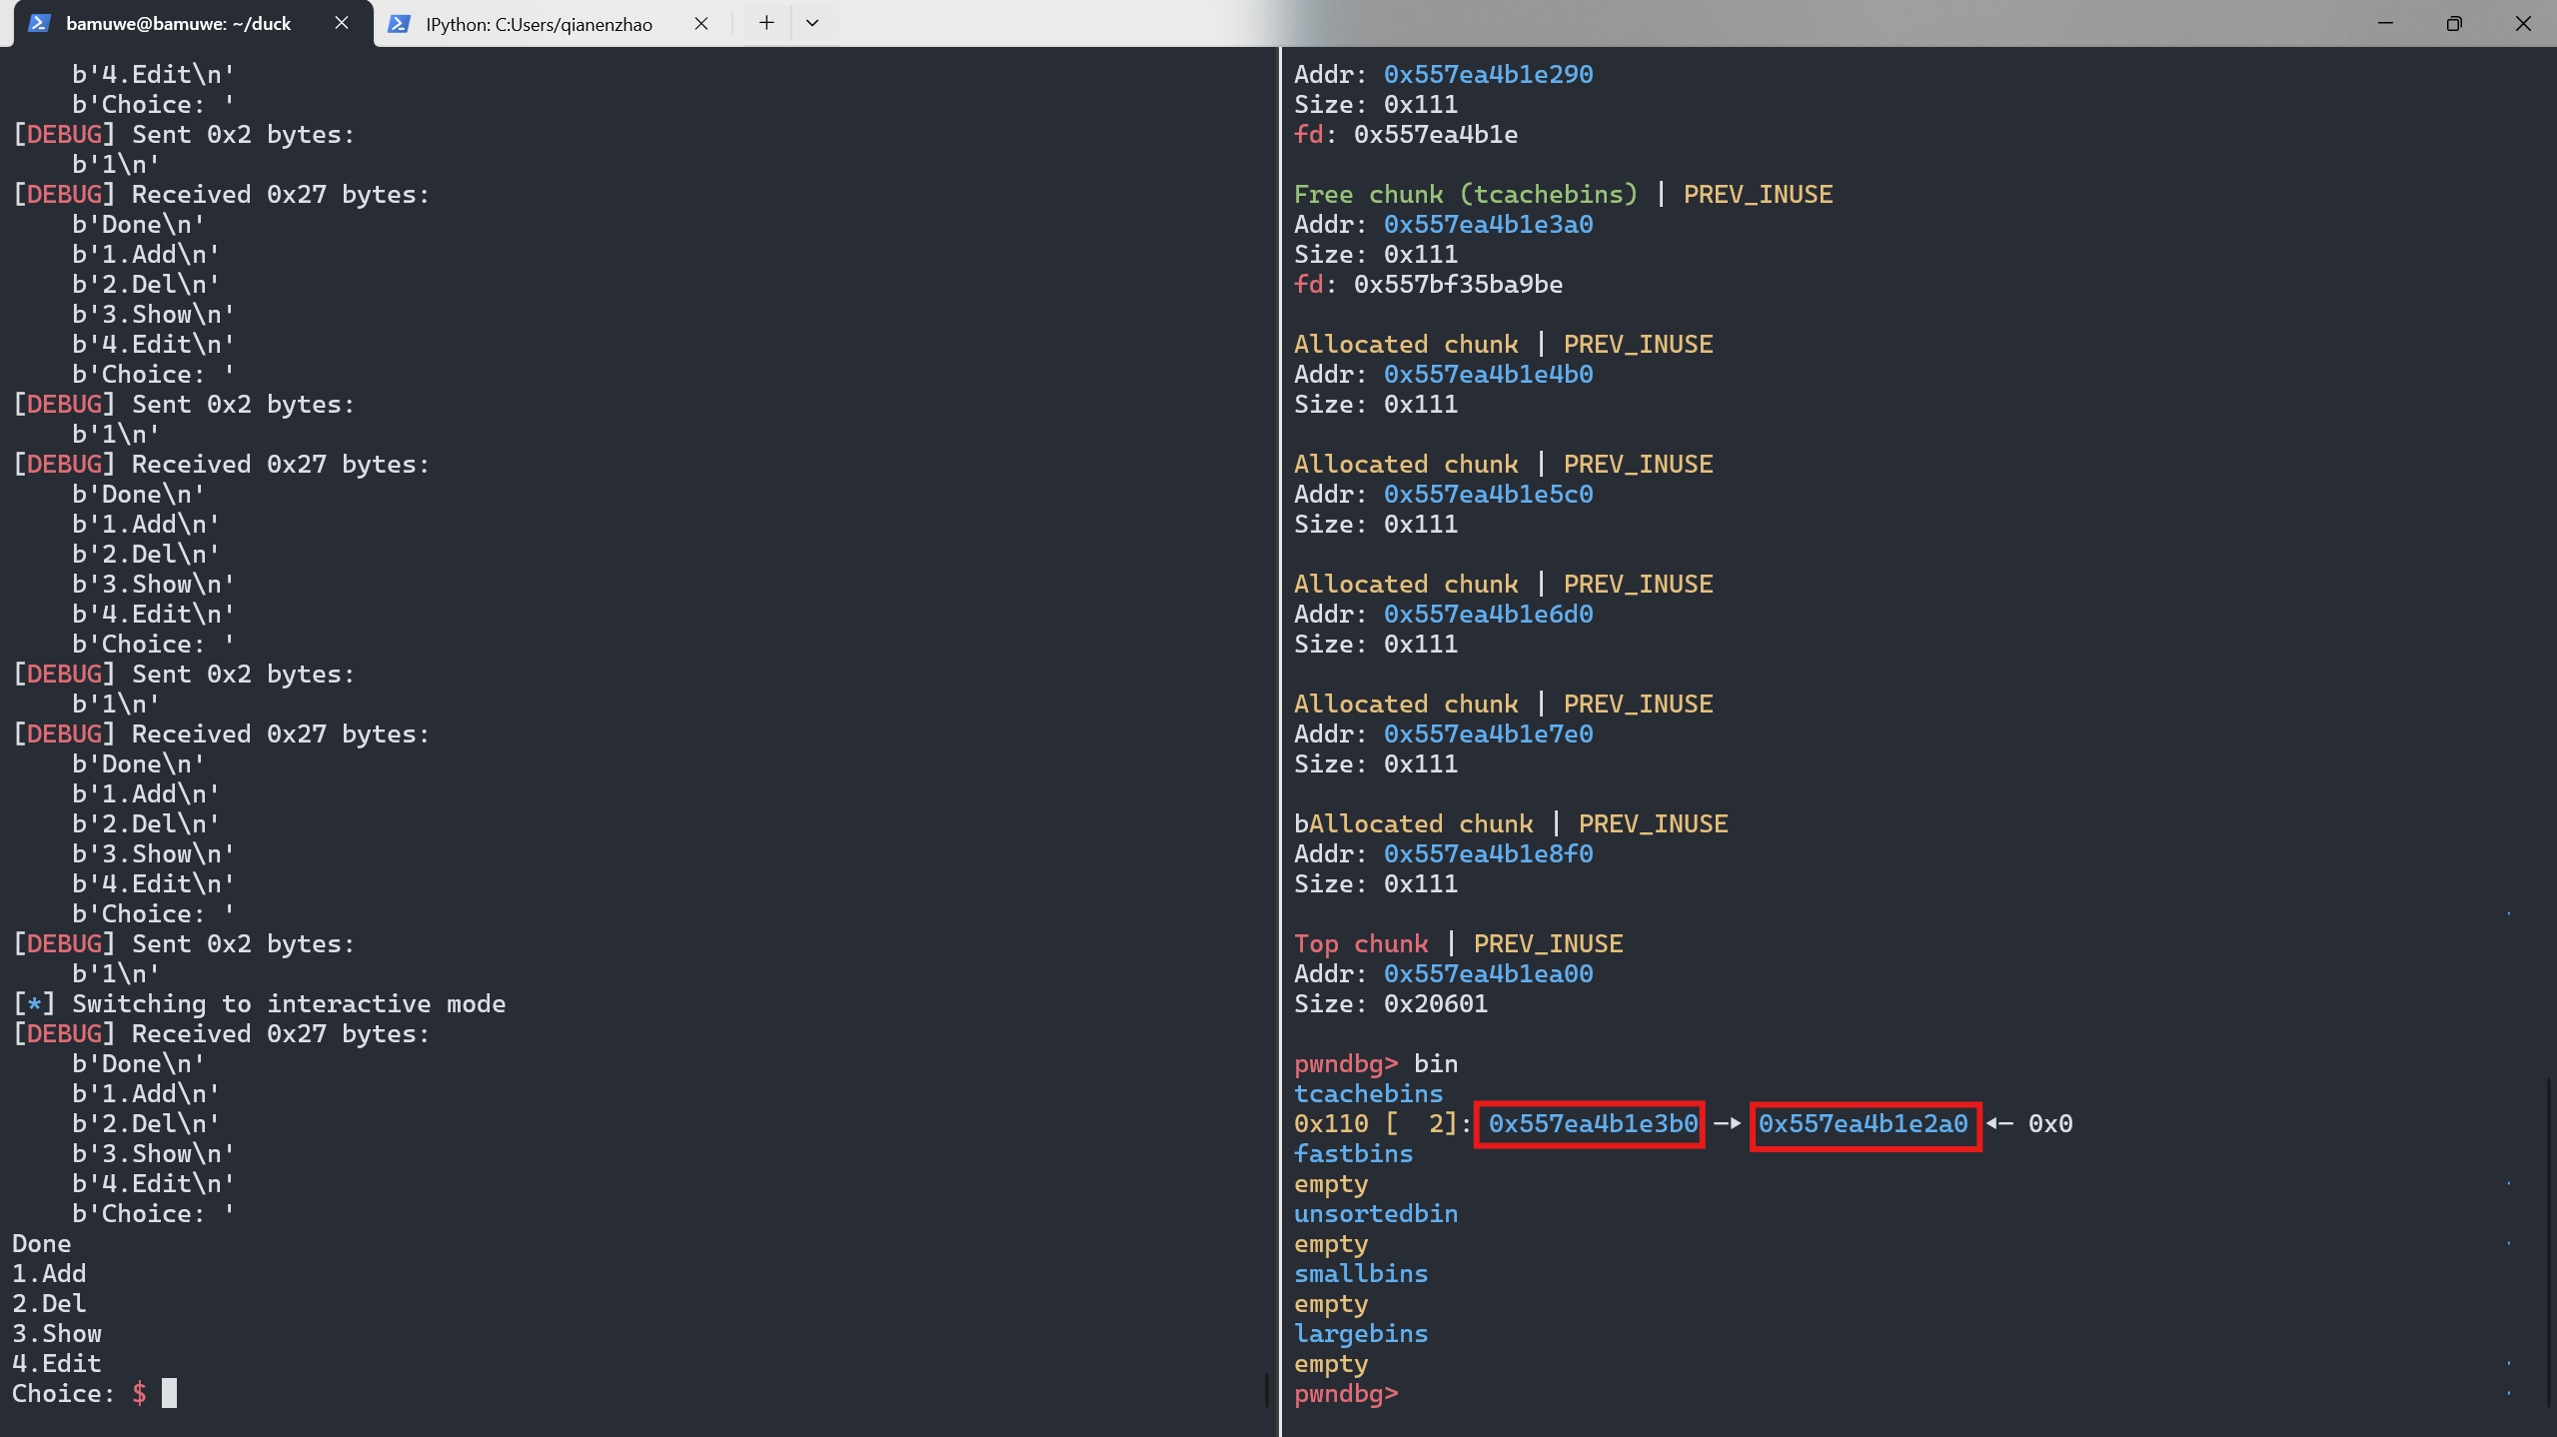Click the PowerShell icon on the bamuwe tab
Viewport: 2557px width, 1437px height.
(39, 23)
